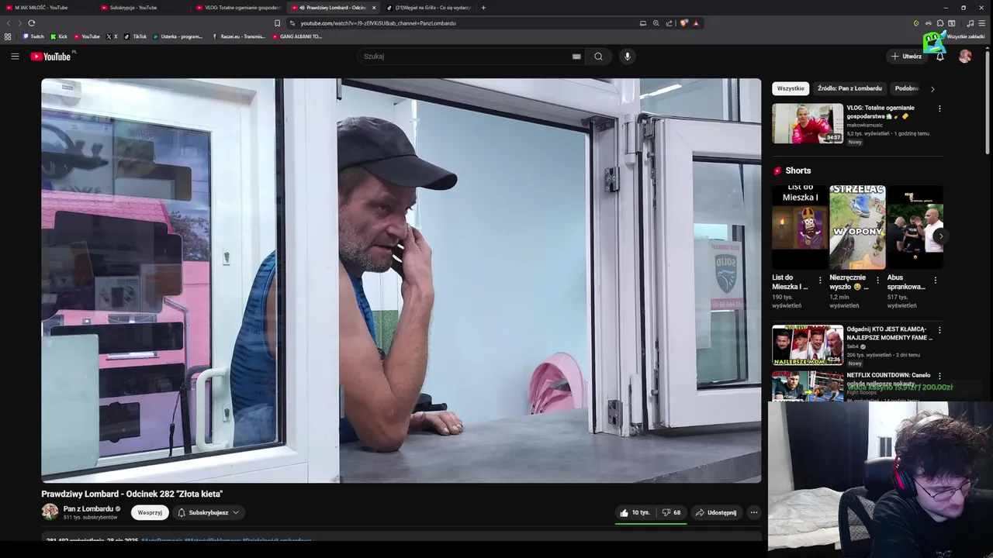This screenshot has height=558, width=993.
Task: Open Brave Rewards triangle icon
Action: [x=696, y=22]
